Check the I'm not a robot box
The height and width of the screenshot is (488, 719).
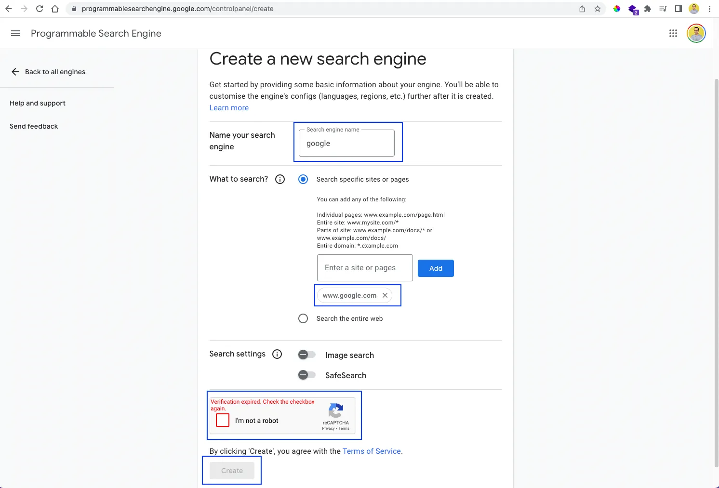tap(223, 420)
